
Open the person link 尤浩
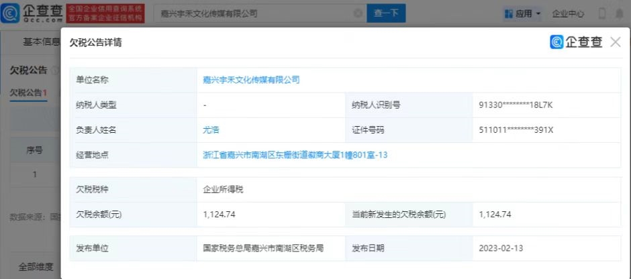point(211,130)
